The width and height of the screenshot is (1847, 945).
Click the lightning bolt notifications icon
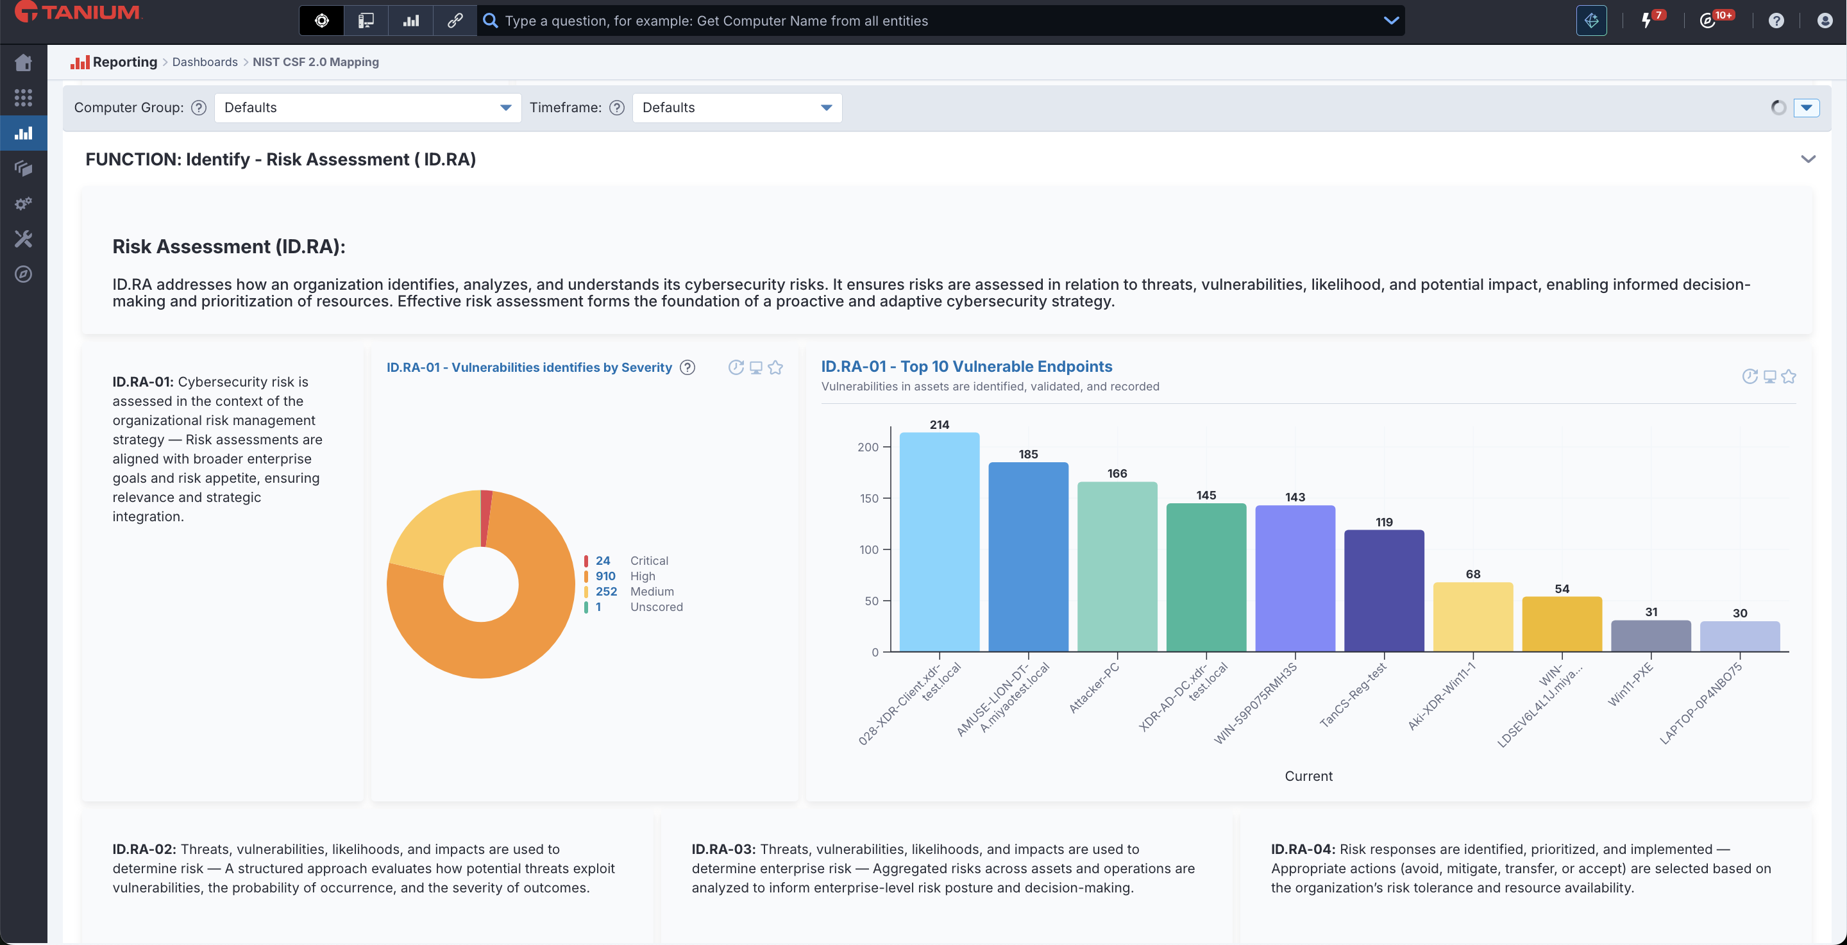pyautogui.click(x=1646, y=21)
